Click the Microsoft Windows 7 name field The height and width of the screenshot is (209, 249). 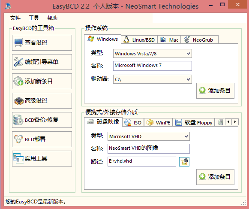tap(153, 66)
